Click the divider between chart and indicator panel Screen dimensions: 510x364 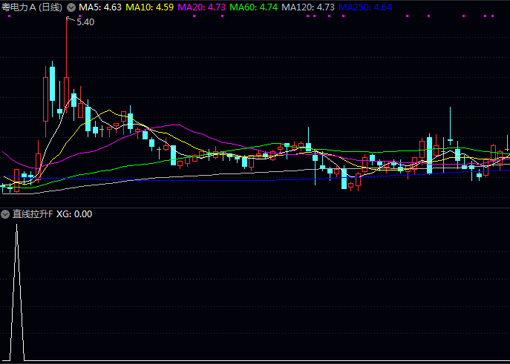(x=255, y=208)
